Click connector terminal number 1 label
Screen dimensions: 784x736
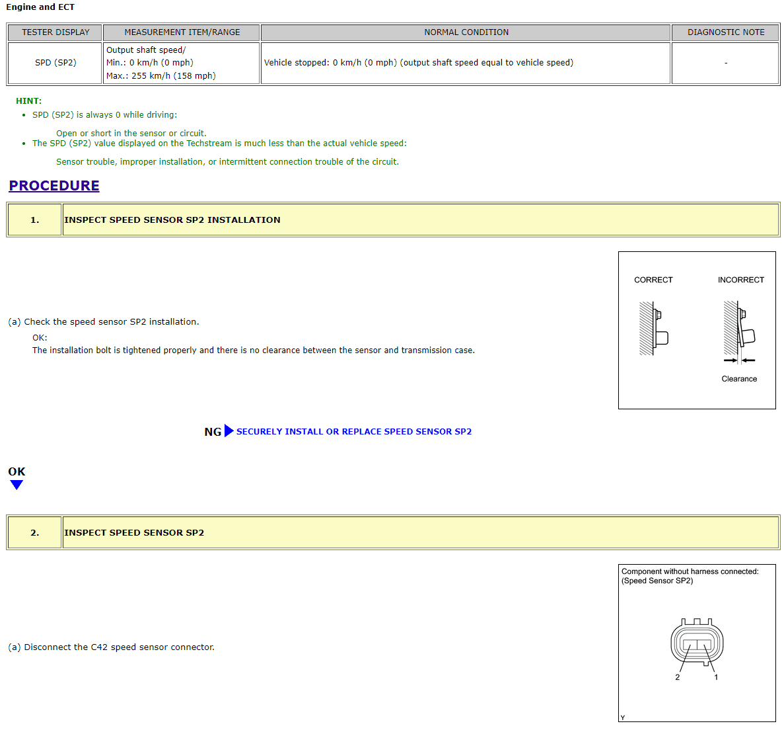coord(716,677)
